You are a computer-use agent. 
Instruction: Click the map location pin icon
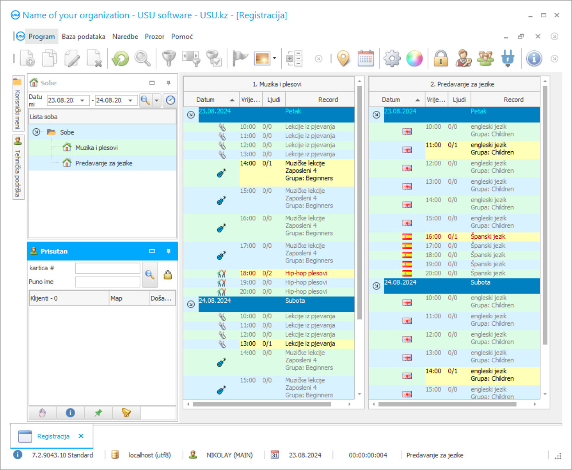coord(343,59)
